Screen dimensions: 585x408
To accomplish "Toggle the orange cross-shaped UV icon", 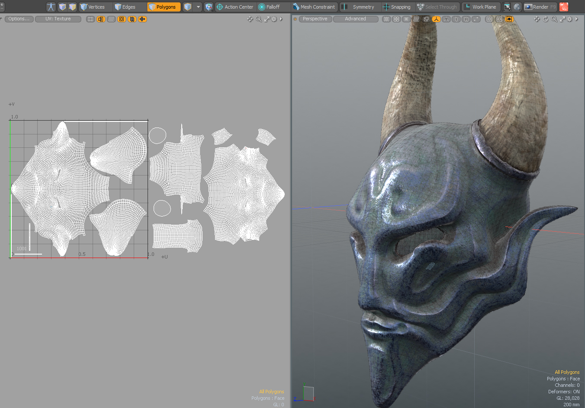I will pos(142,19).
